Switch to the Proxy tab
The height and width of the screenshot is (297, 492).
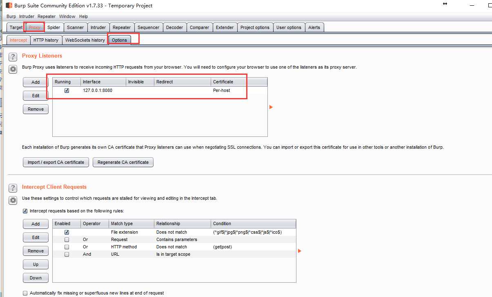[x=35, y=27]
